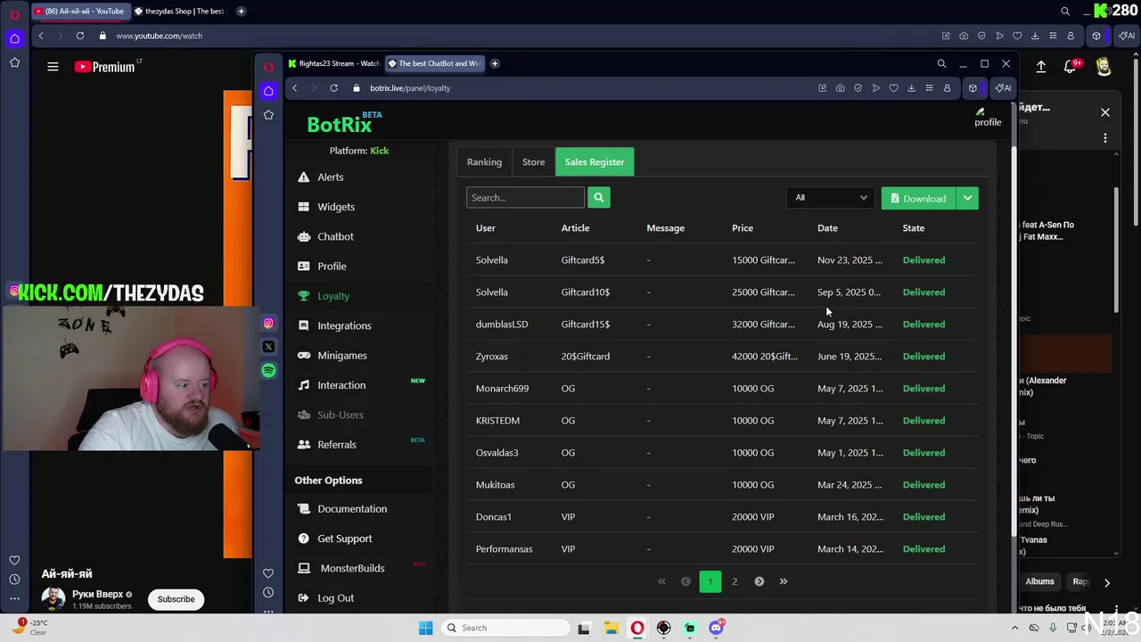This screenshot has width=1141, height=642.
Task: Open YouTube hamburger menu
Action: (x=53, y=66)
